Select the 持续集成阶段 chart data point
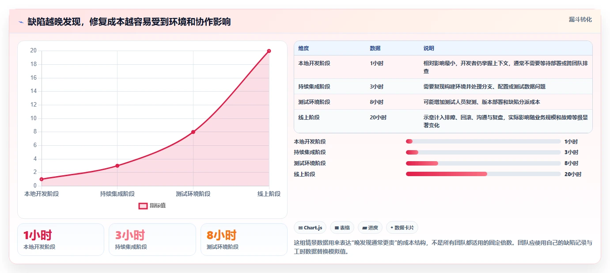Screen dimensions: 610x273 click(117, 166)
